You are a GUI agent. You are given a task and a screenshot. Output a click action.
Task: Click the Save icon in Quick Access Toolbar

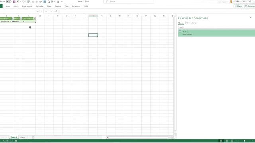pyautogui.click(x=14, y=2)
